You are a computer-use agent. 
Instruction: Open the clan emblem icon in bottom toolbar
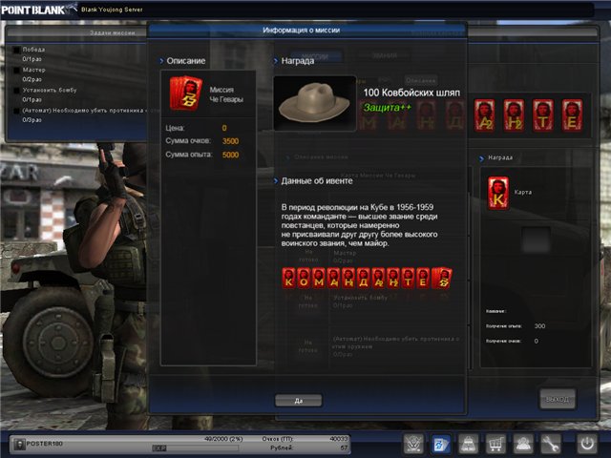pyautogui.click(x=413, y=443)
